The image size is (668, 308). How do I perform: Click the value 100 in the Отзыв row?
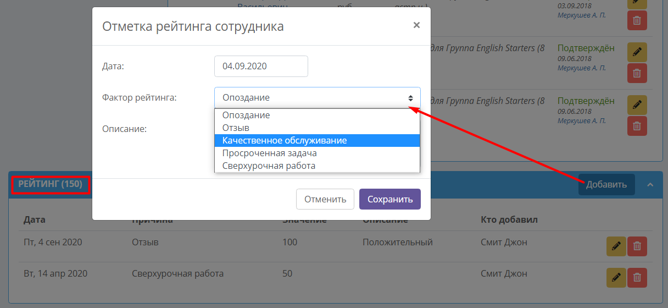pos(290,242)
